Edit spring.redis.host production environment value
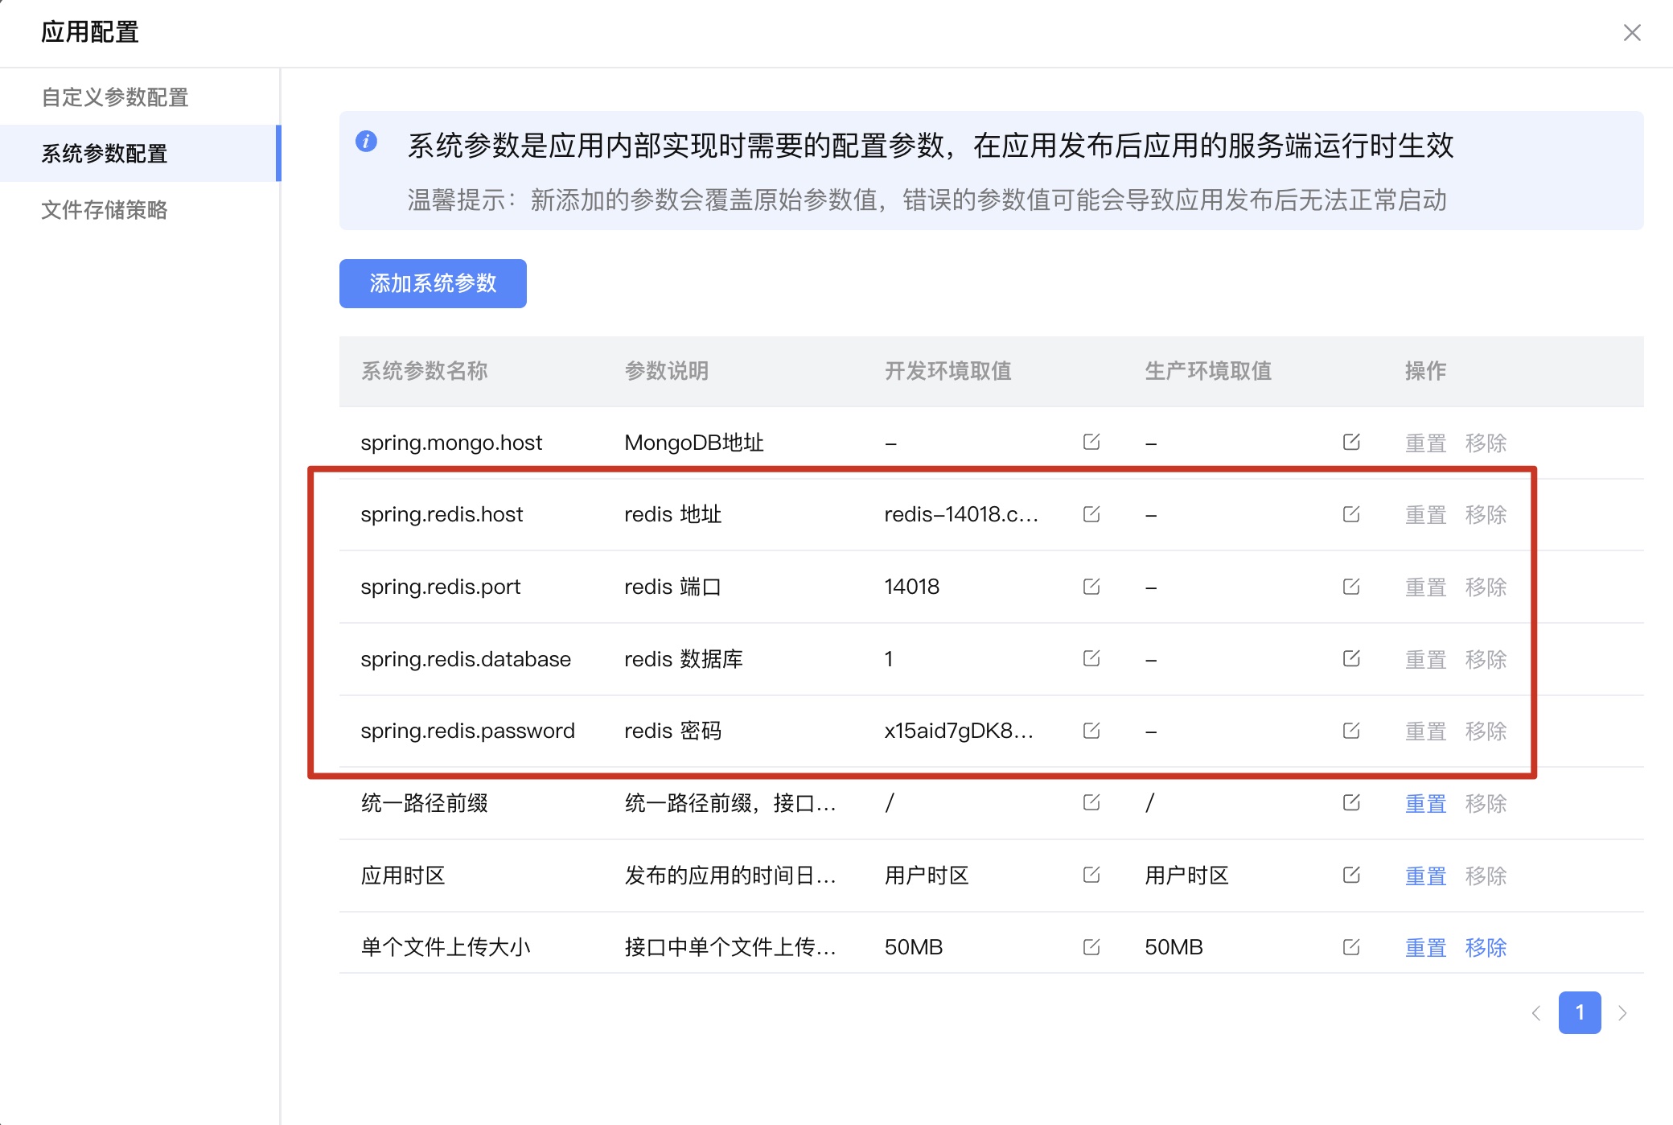This screenshot has height=1125, width=1673. pyautogui.click(x=1350, y=514)
